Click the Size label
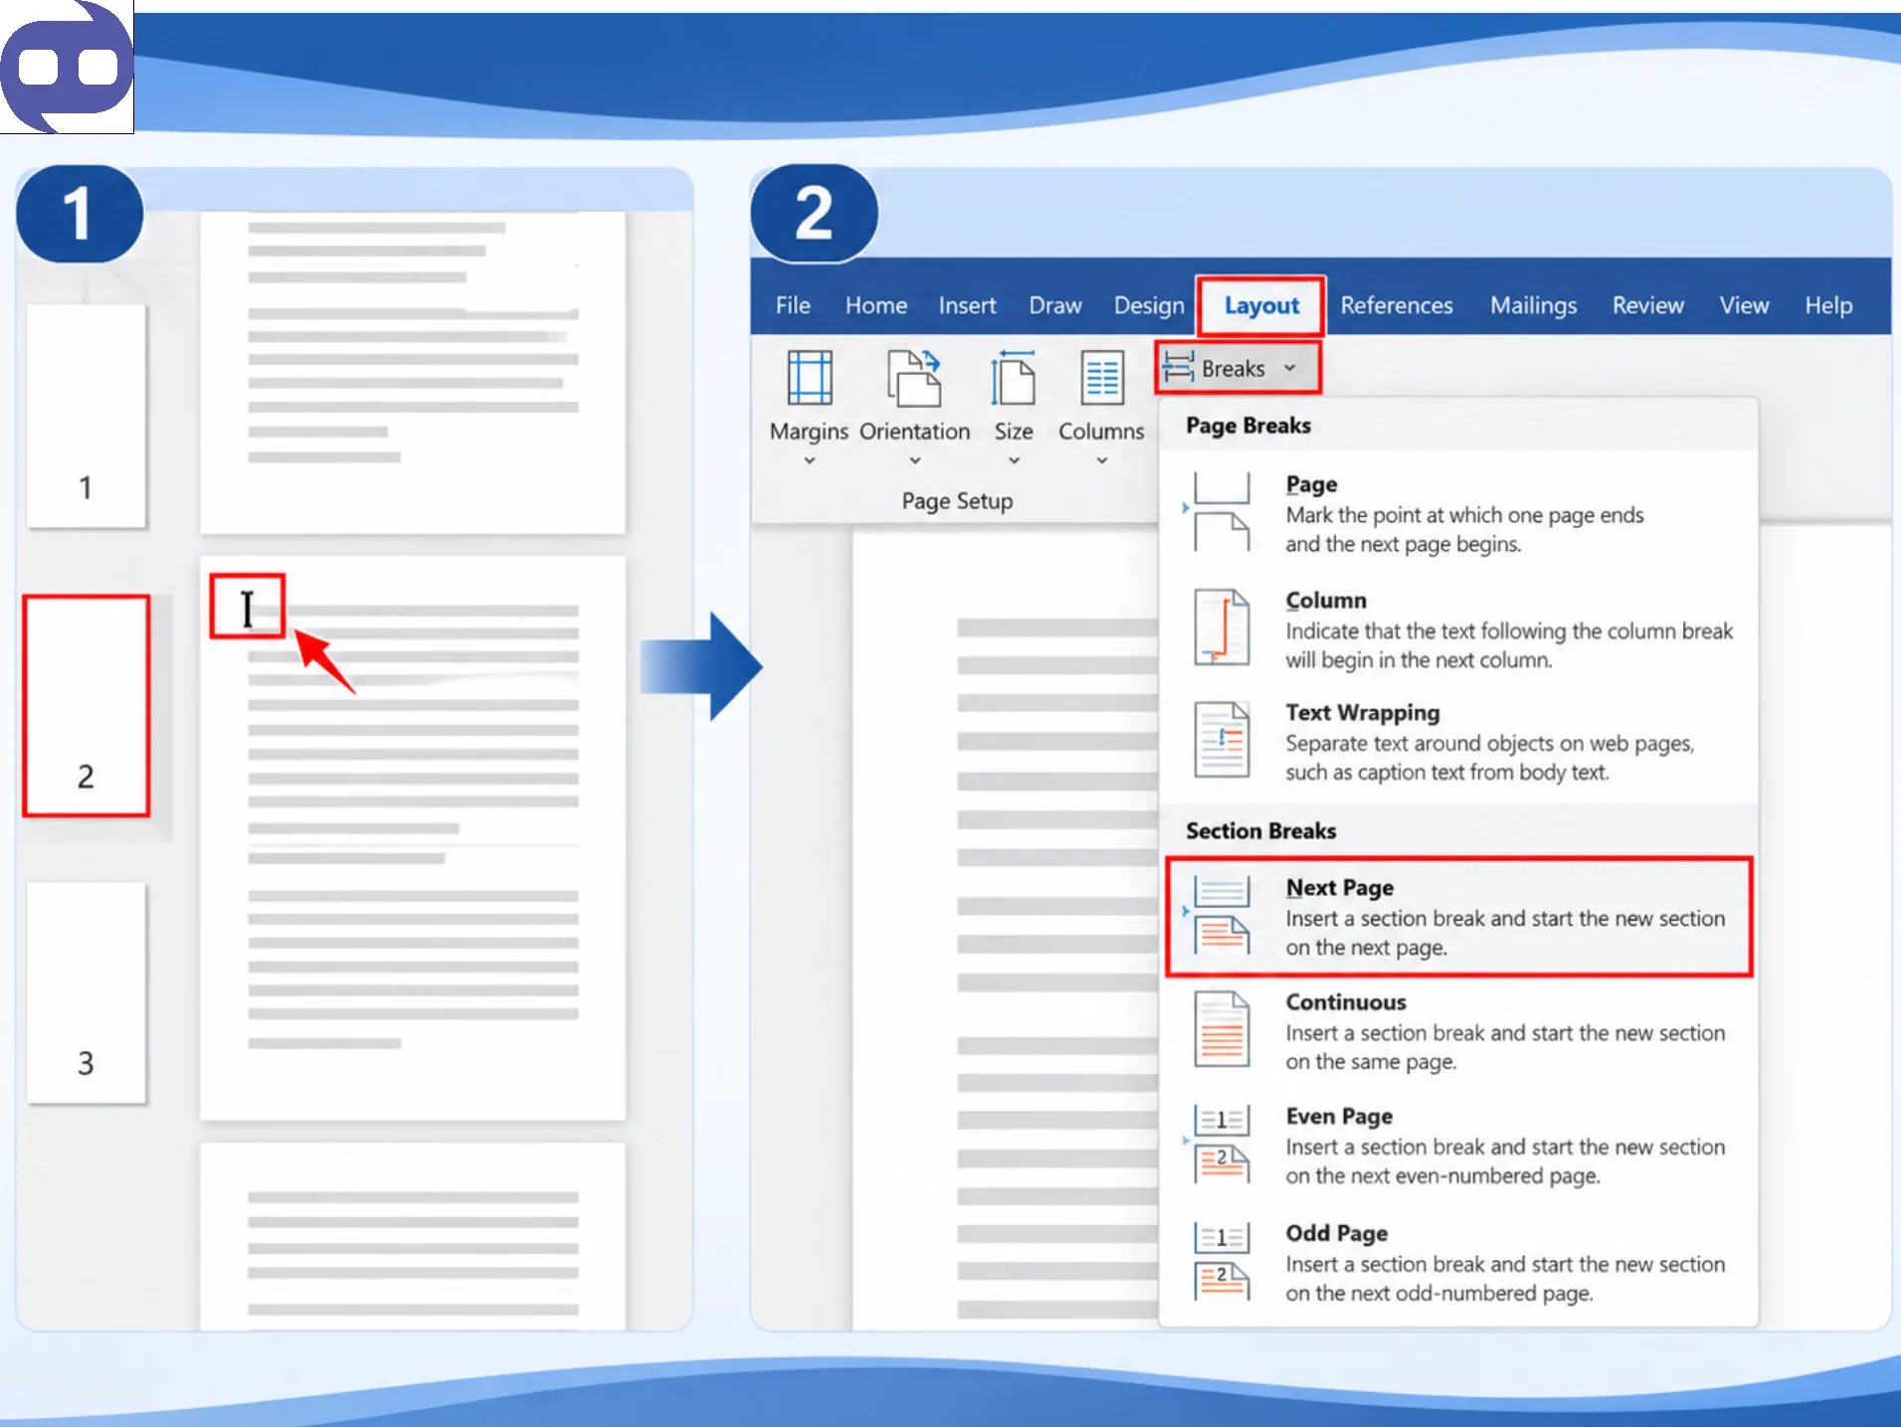Viewport: 1901px width, 1427px height. [1014, 432]
